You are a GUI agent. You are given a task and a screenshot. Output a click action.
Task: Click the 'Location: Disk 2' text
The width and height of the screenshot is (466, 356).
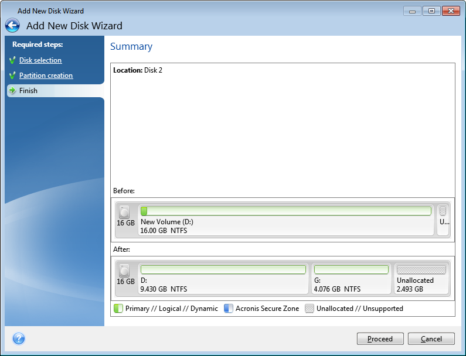click(138, 70)
